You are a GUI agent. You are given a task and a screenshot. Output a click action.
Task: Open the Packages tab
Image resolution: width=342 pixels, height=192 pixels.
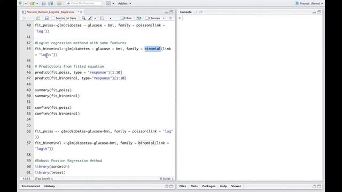209,186
